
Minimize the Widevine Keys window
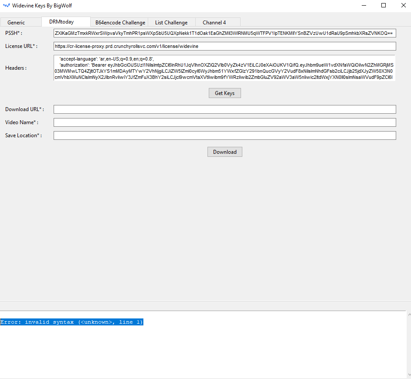pos(364,6)
